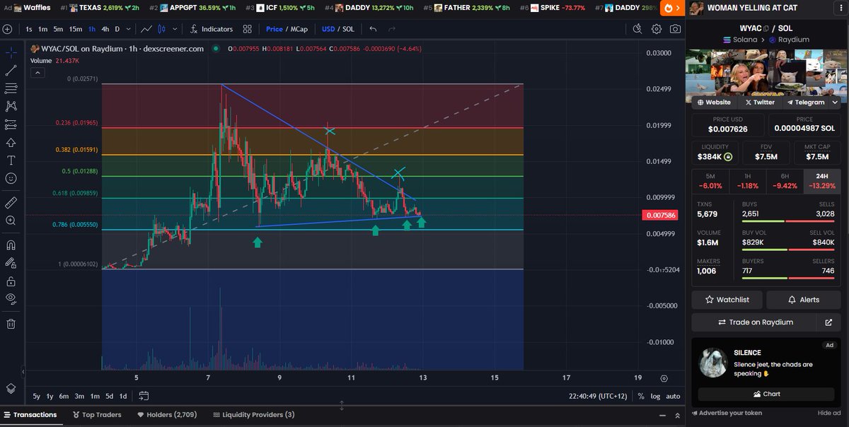This screenshot has height=427, width=849.
Task: Set interval to 1s
Action: coord(29,29)
